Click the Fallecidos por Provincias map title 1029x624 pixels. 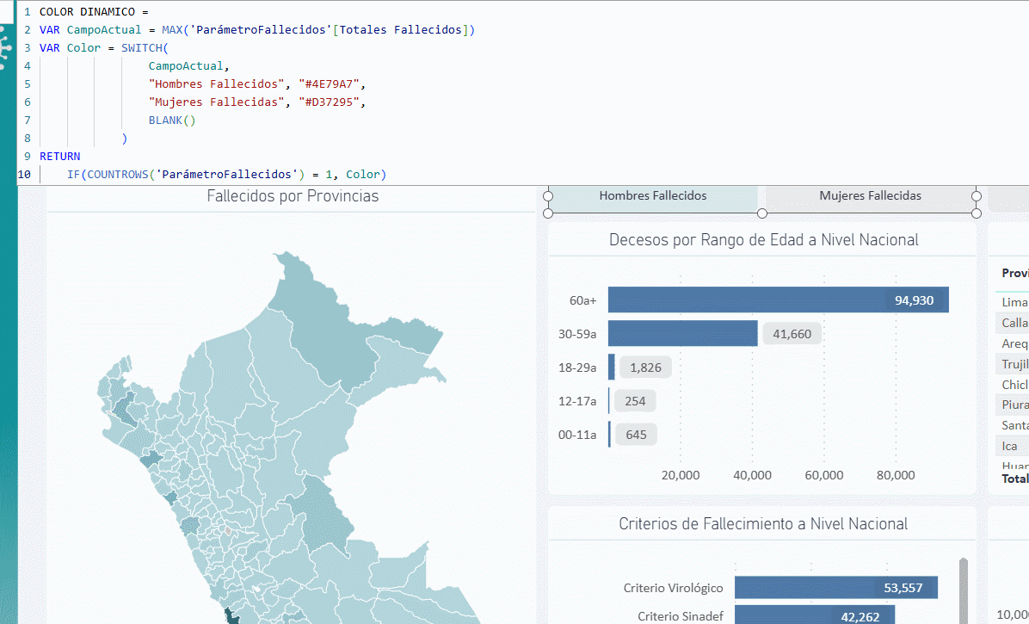coord(293,197)
